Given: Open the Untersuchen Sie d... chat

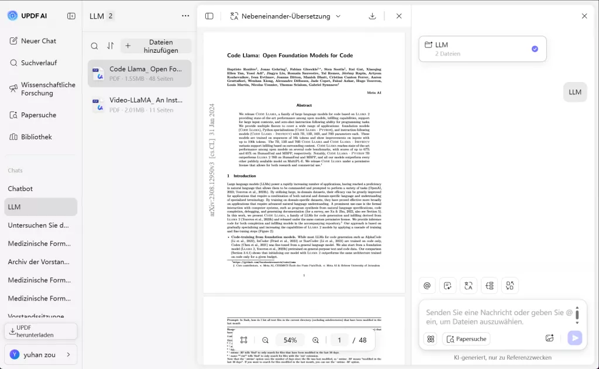Looking at the screenshot, I should tap(40, 225).
